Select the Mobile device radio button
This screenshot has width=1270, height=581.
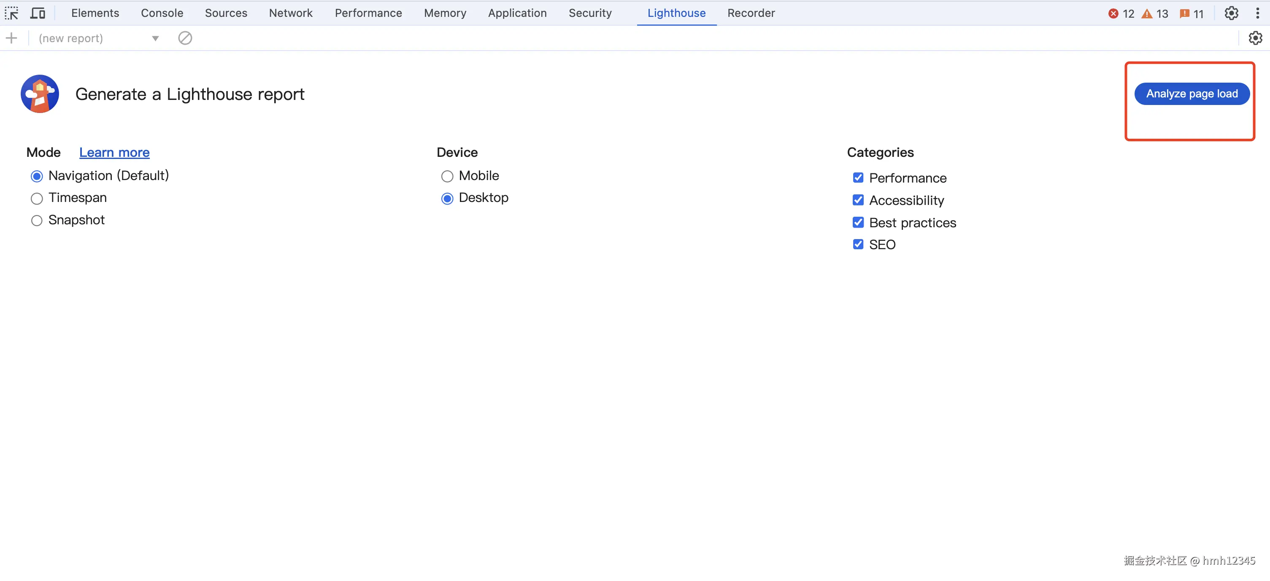447,176
